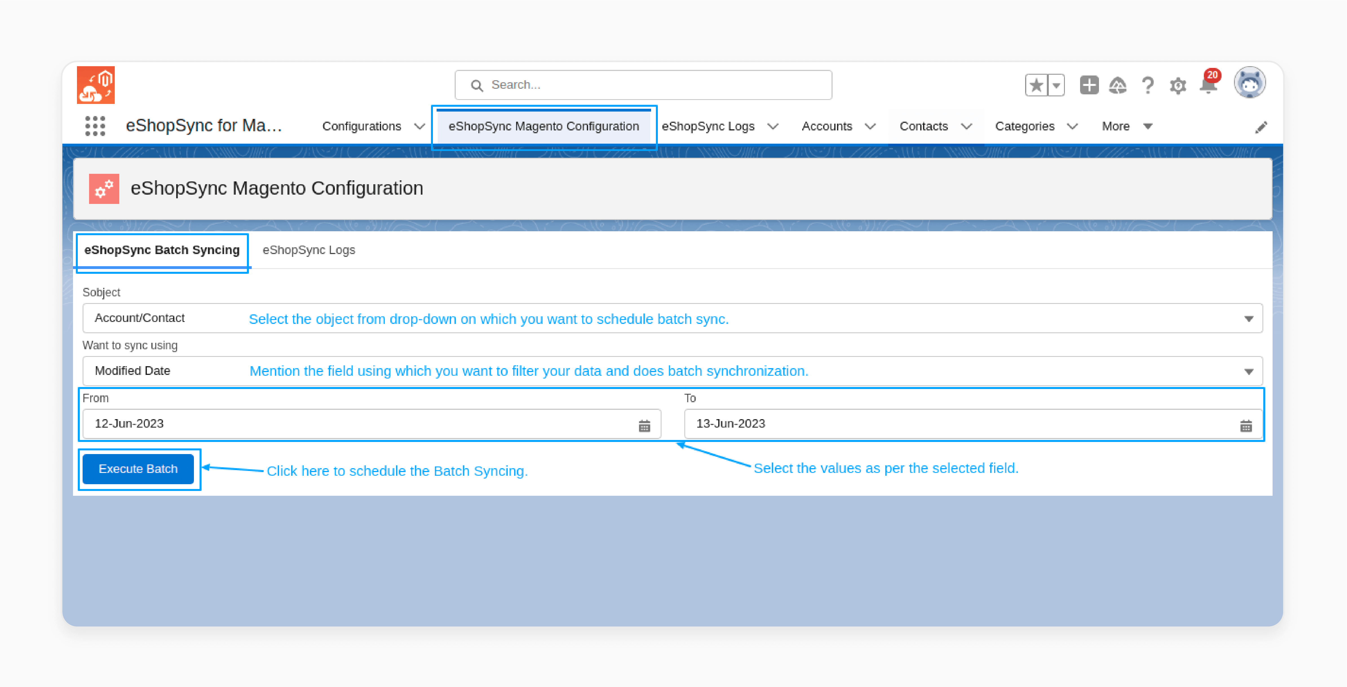Expand the navigation eShopSync Logs chevron

pos(773,126)
